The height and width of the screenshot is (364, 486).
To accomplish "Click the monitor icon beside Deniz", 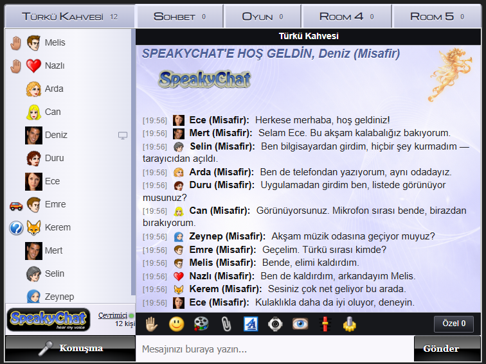I will pos(123,135).
